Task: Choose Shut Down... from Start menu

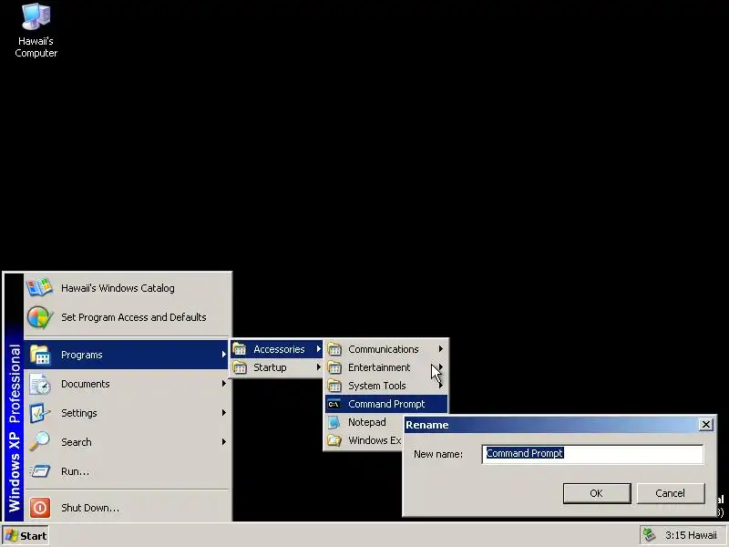Action: 128,508
